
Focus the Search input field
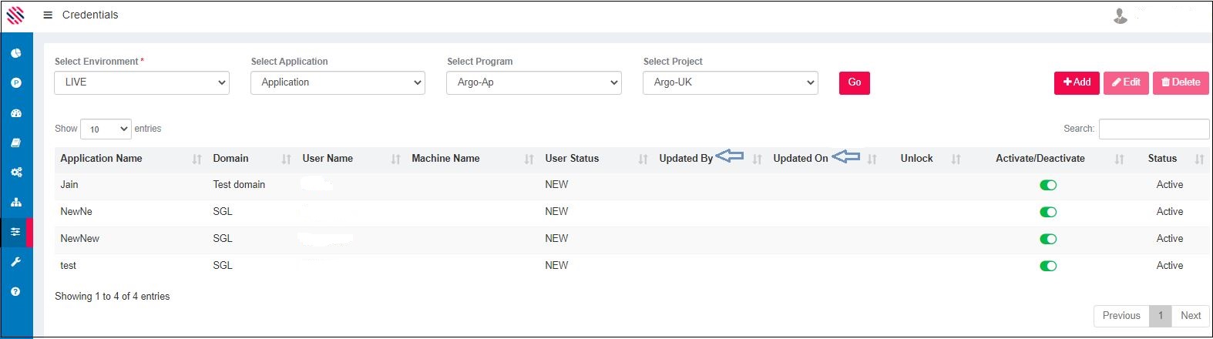click(x=1154, y=129)
